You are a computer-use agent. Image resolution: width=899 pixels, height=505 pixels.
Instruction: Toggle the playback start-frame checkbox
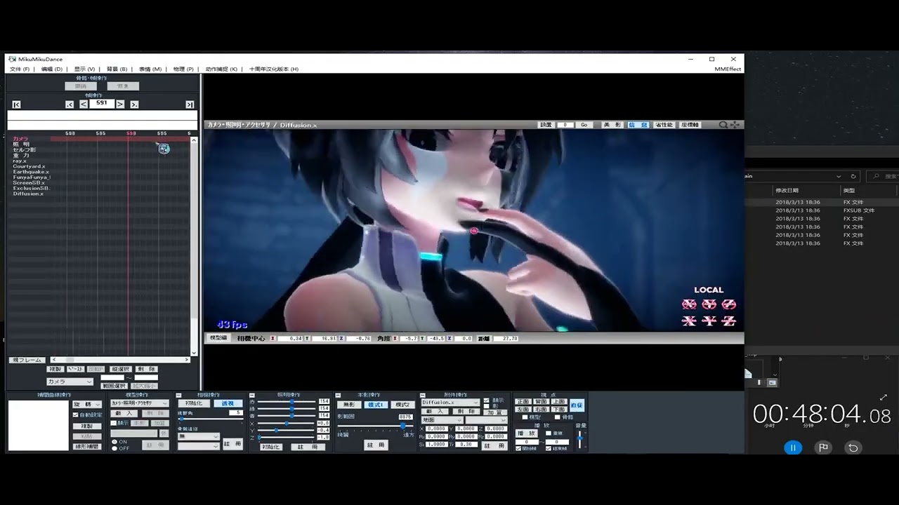click(x=518, y=449)
